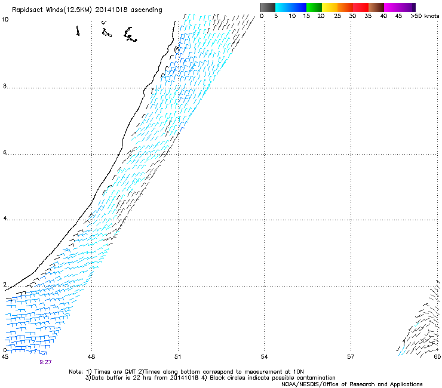Click the latitude label '6' on left axis
Screen dimensions: 442x388
click(x=5, y=152)
